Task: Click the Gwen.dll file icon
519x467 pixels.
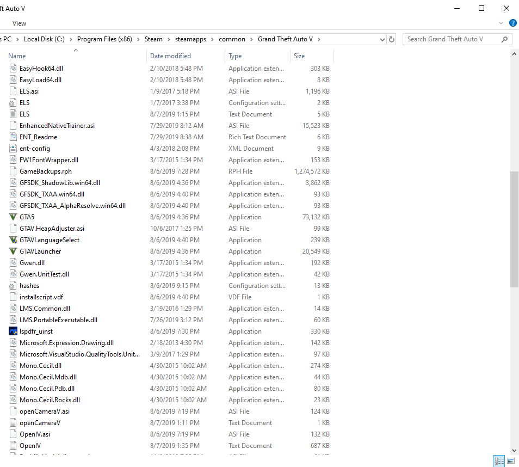Action: point(13,263)
